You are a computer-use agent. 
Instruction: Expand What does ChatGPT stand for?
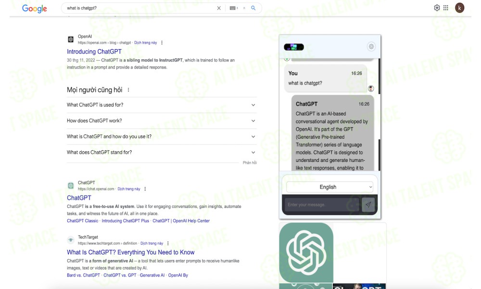click(x=162, y=152)
